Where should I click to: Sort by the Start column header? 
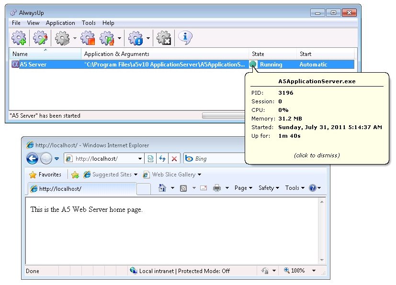[x=326, y=54]
